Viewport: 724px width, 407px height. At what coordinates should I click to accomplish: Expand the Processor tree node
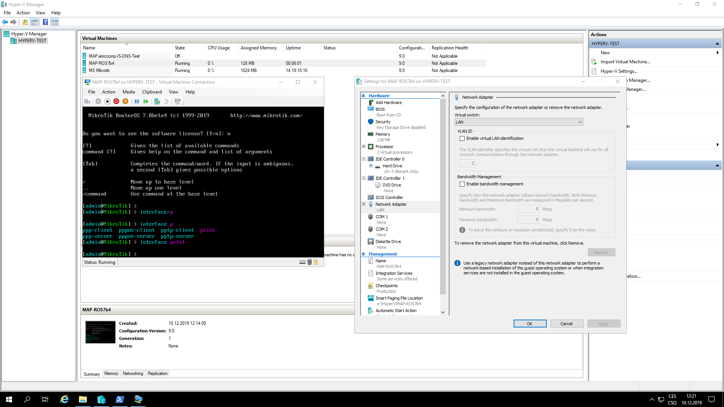click(364, 147)
